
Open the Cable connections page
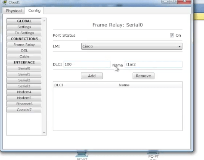24,56
